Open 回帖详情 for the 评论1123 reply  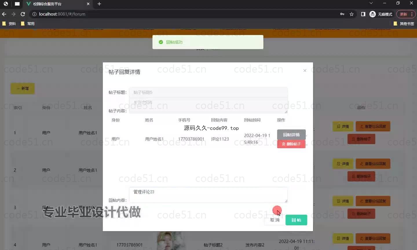tap(291, 135)
